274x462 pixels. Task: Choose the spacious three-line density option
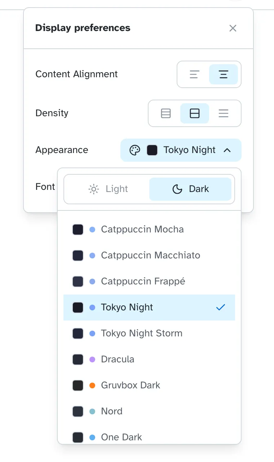click(x=224, y=113)
